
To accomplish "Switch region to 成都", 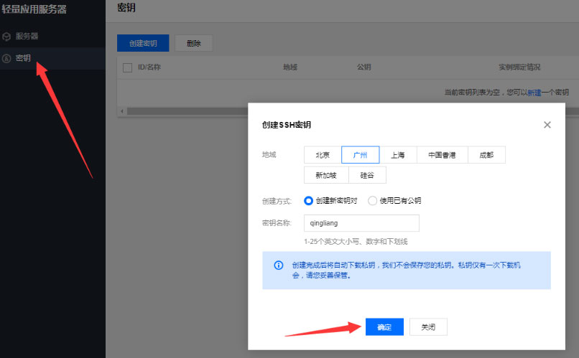I will pos(486,155).
